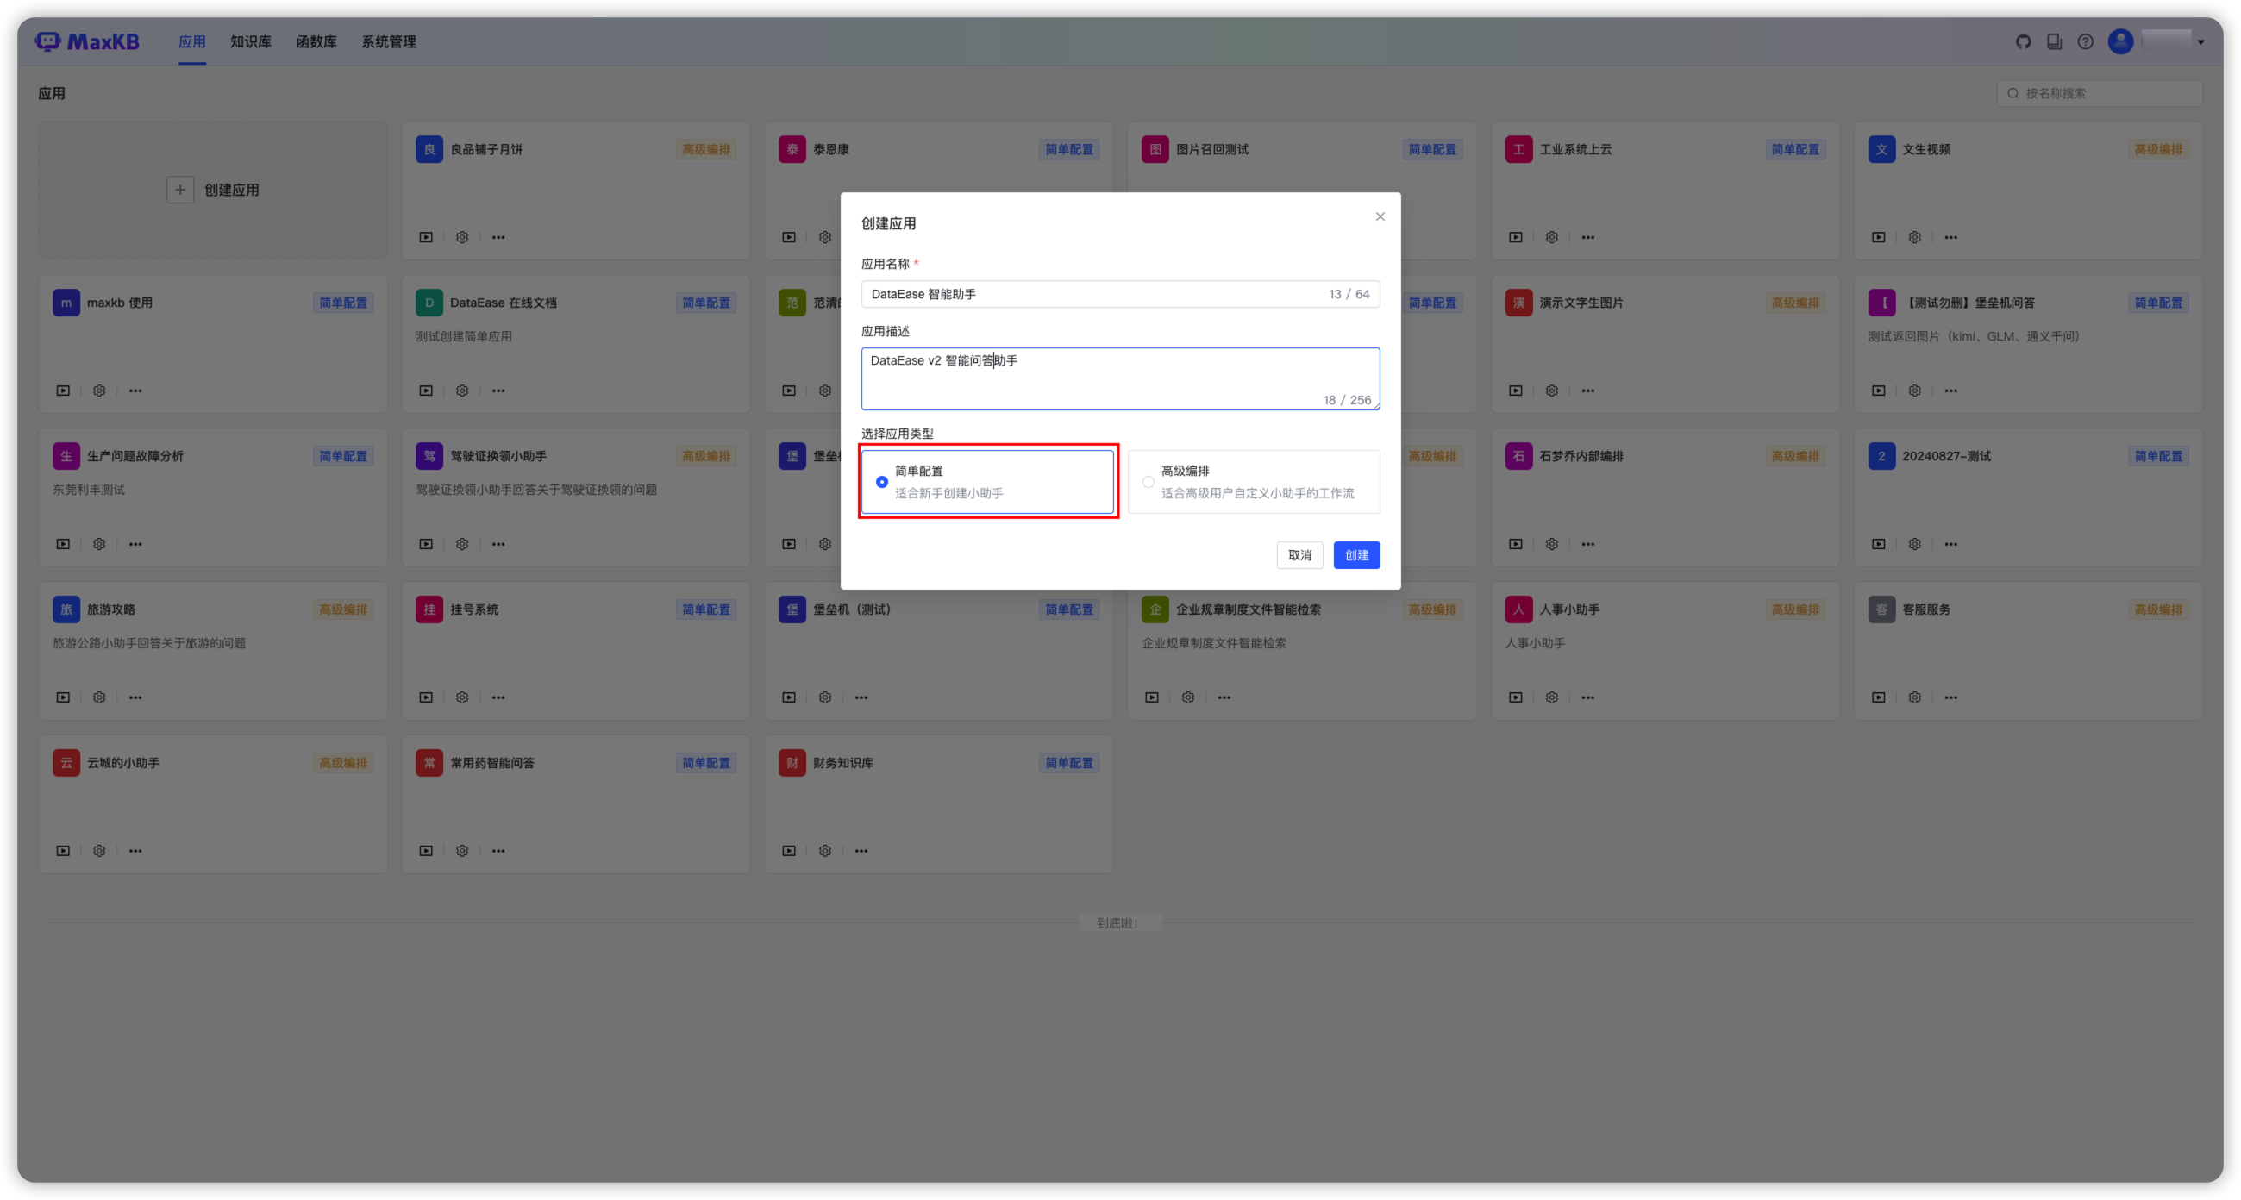Switch to the 知识库 tab
Viewport: 2241px width, 1200px height.
pos(251,41)
